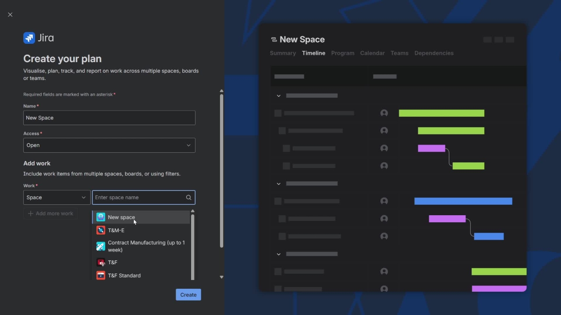Switch to the Calendar tab in preview

[373, 53]
